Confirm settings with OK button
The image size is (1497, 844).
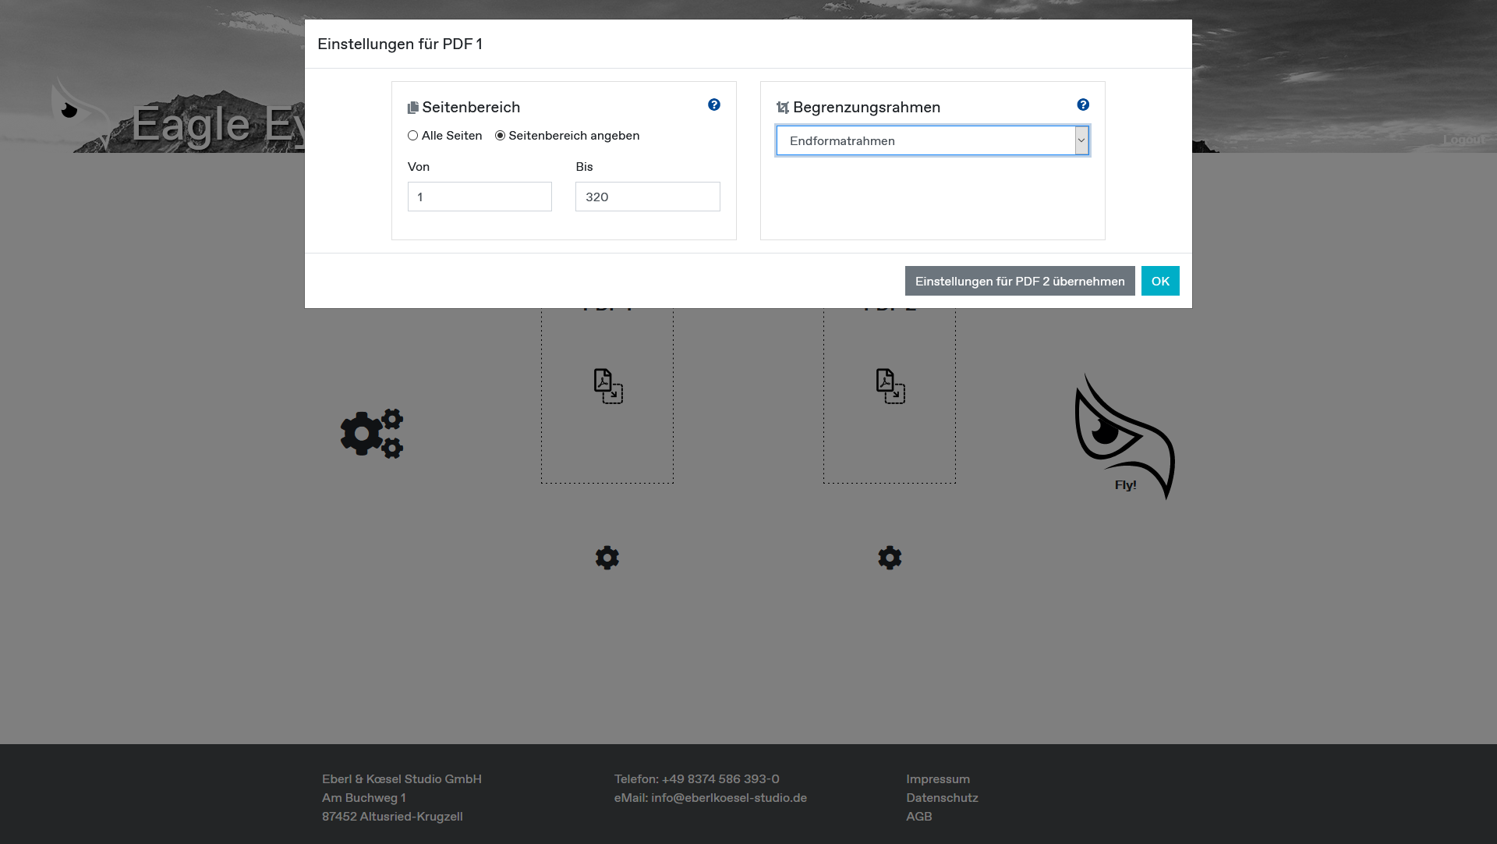coord(1160,281)
